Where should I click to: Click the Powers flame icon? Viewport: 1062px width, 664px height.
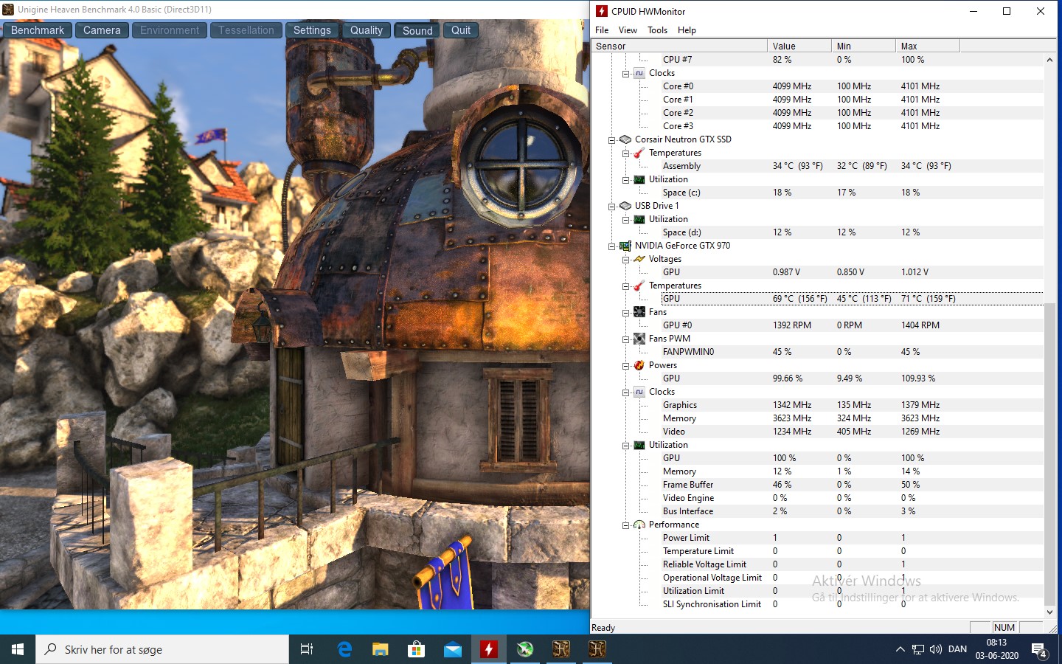(x=639, y=365)
